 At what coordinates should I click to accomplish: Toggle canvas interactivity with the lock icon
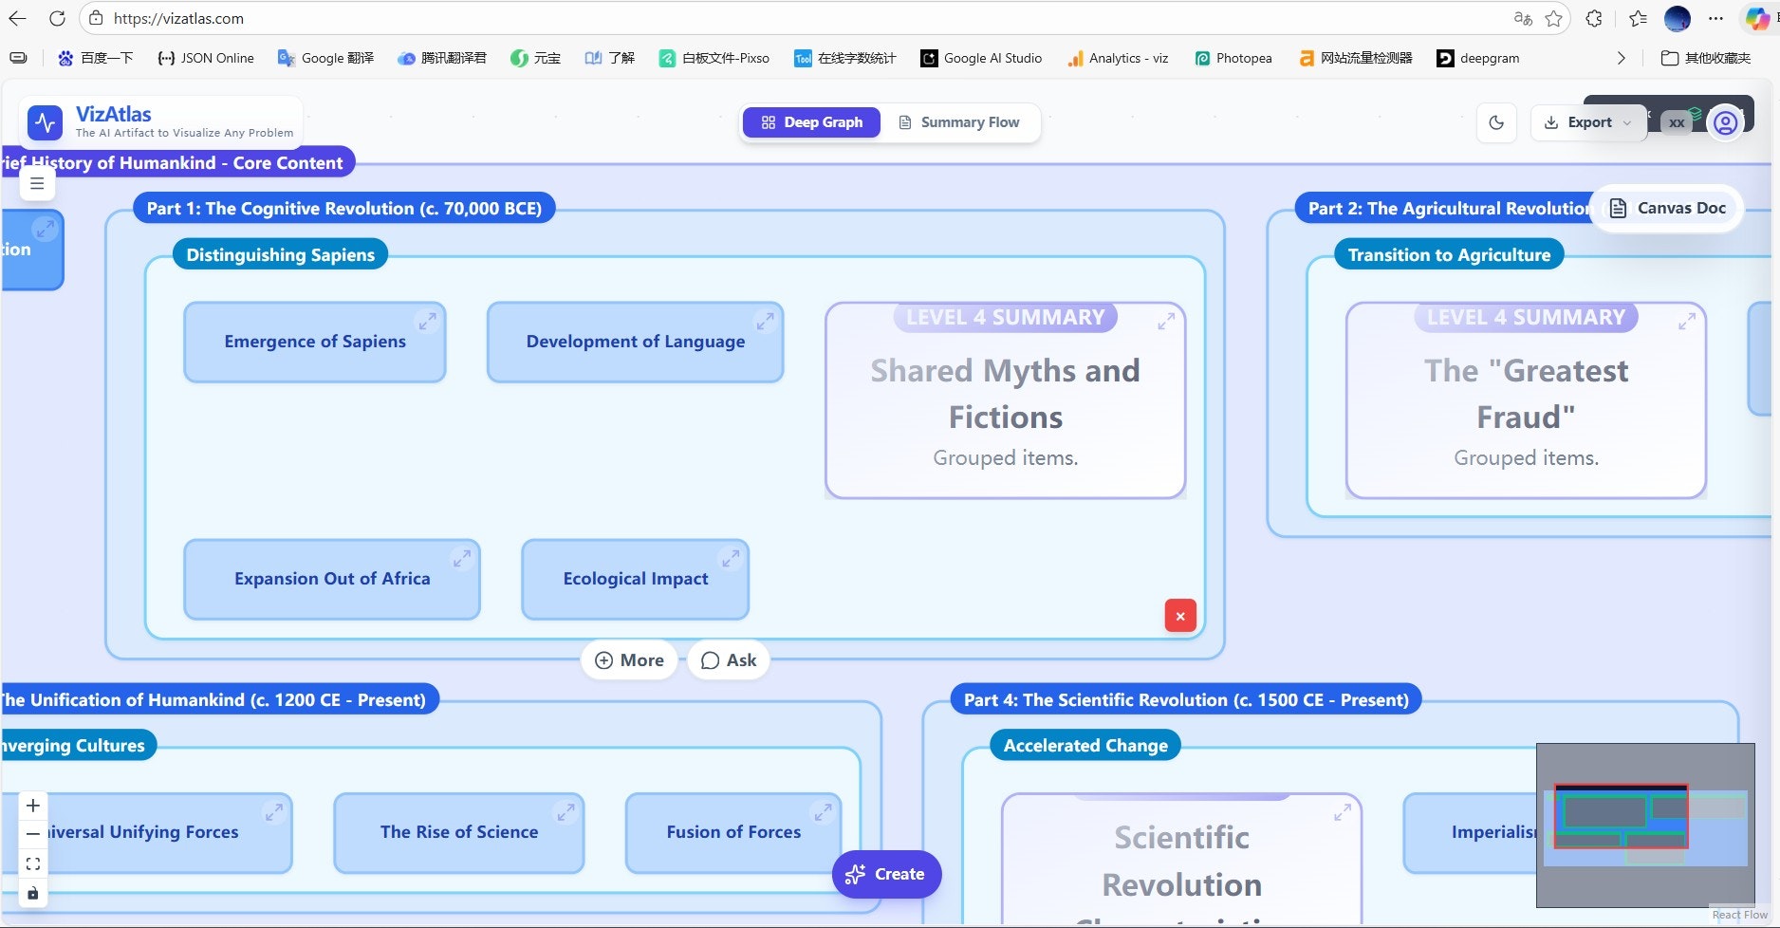(32, 893)
